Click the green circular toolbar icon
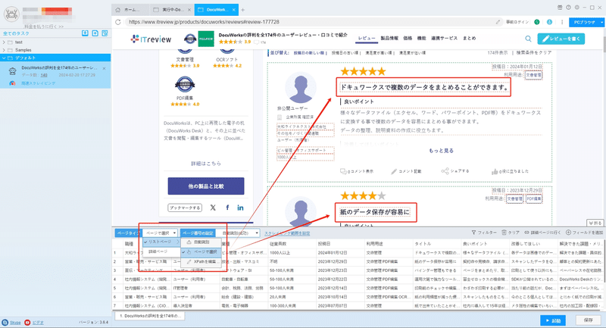Image resolution: width=606 pixels, height=328 pixels. click(x=537, y=22)
